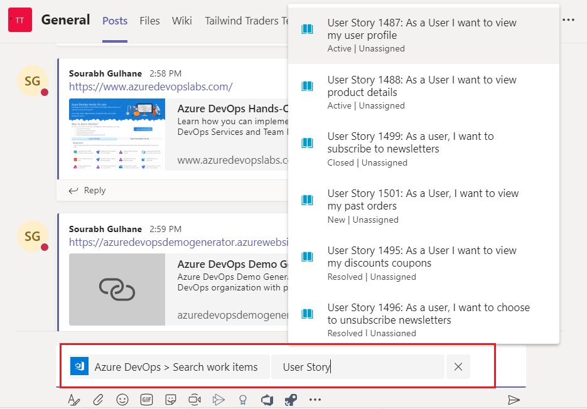Viewport: 587px width, 409px height.
Task: Reply to the 2:58 PM post
Action: (x=88, y=191)
